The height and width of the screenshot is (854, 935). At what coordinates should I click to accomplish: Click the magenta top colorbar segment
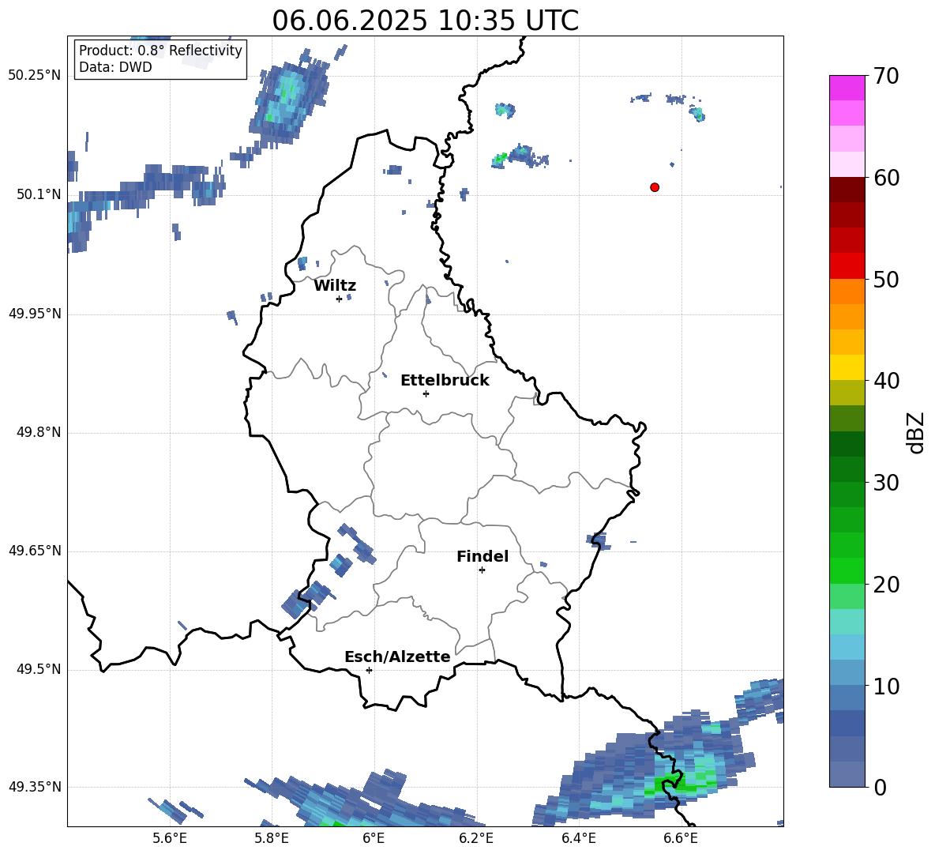point(847,88)
